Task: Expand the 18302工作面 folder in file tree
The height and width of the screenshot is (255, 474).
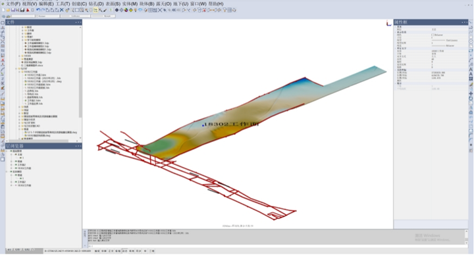Action: tap(19, 72)
